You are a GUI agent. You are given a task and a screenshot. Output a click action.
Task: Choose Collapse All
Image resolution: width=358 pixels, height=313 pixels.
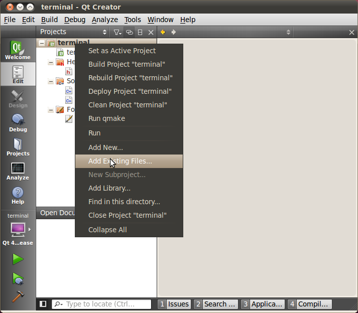click(129, 230)
